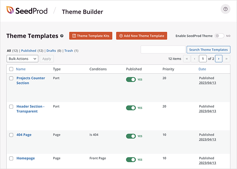Jump to last page double arrow
237x169 pixels.
[x=227, y=59]
